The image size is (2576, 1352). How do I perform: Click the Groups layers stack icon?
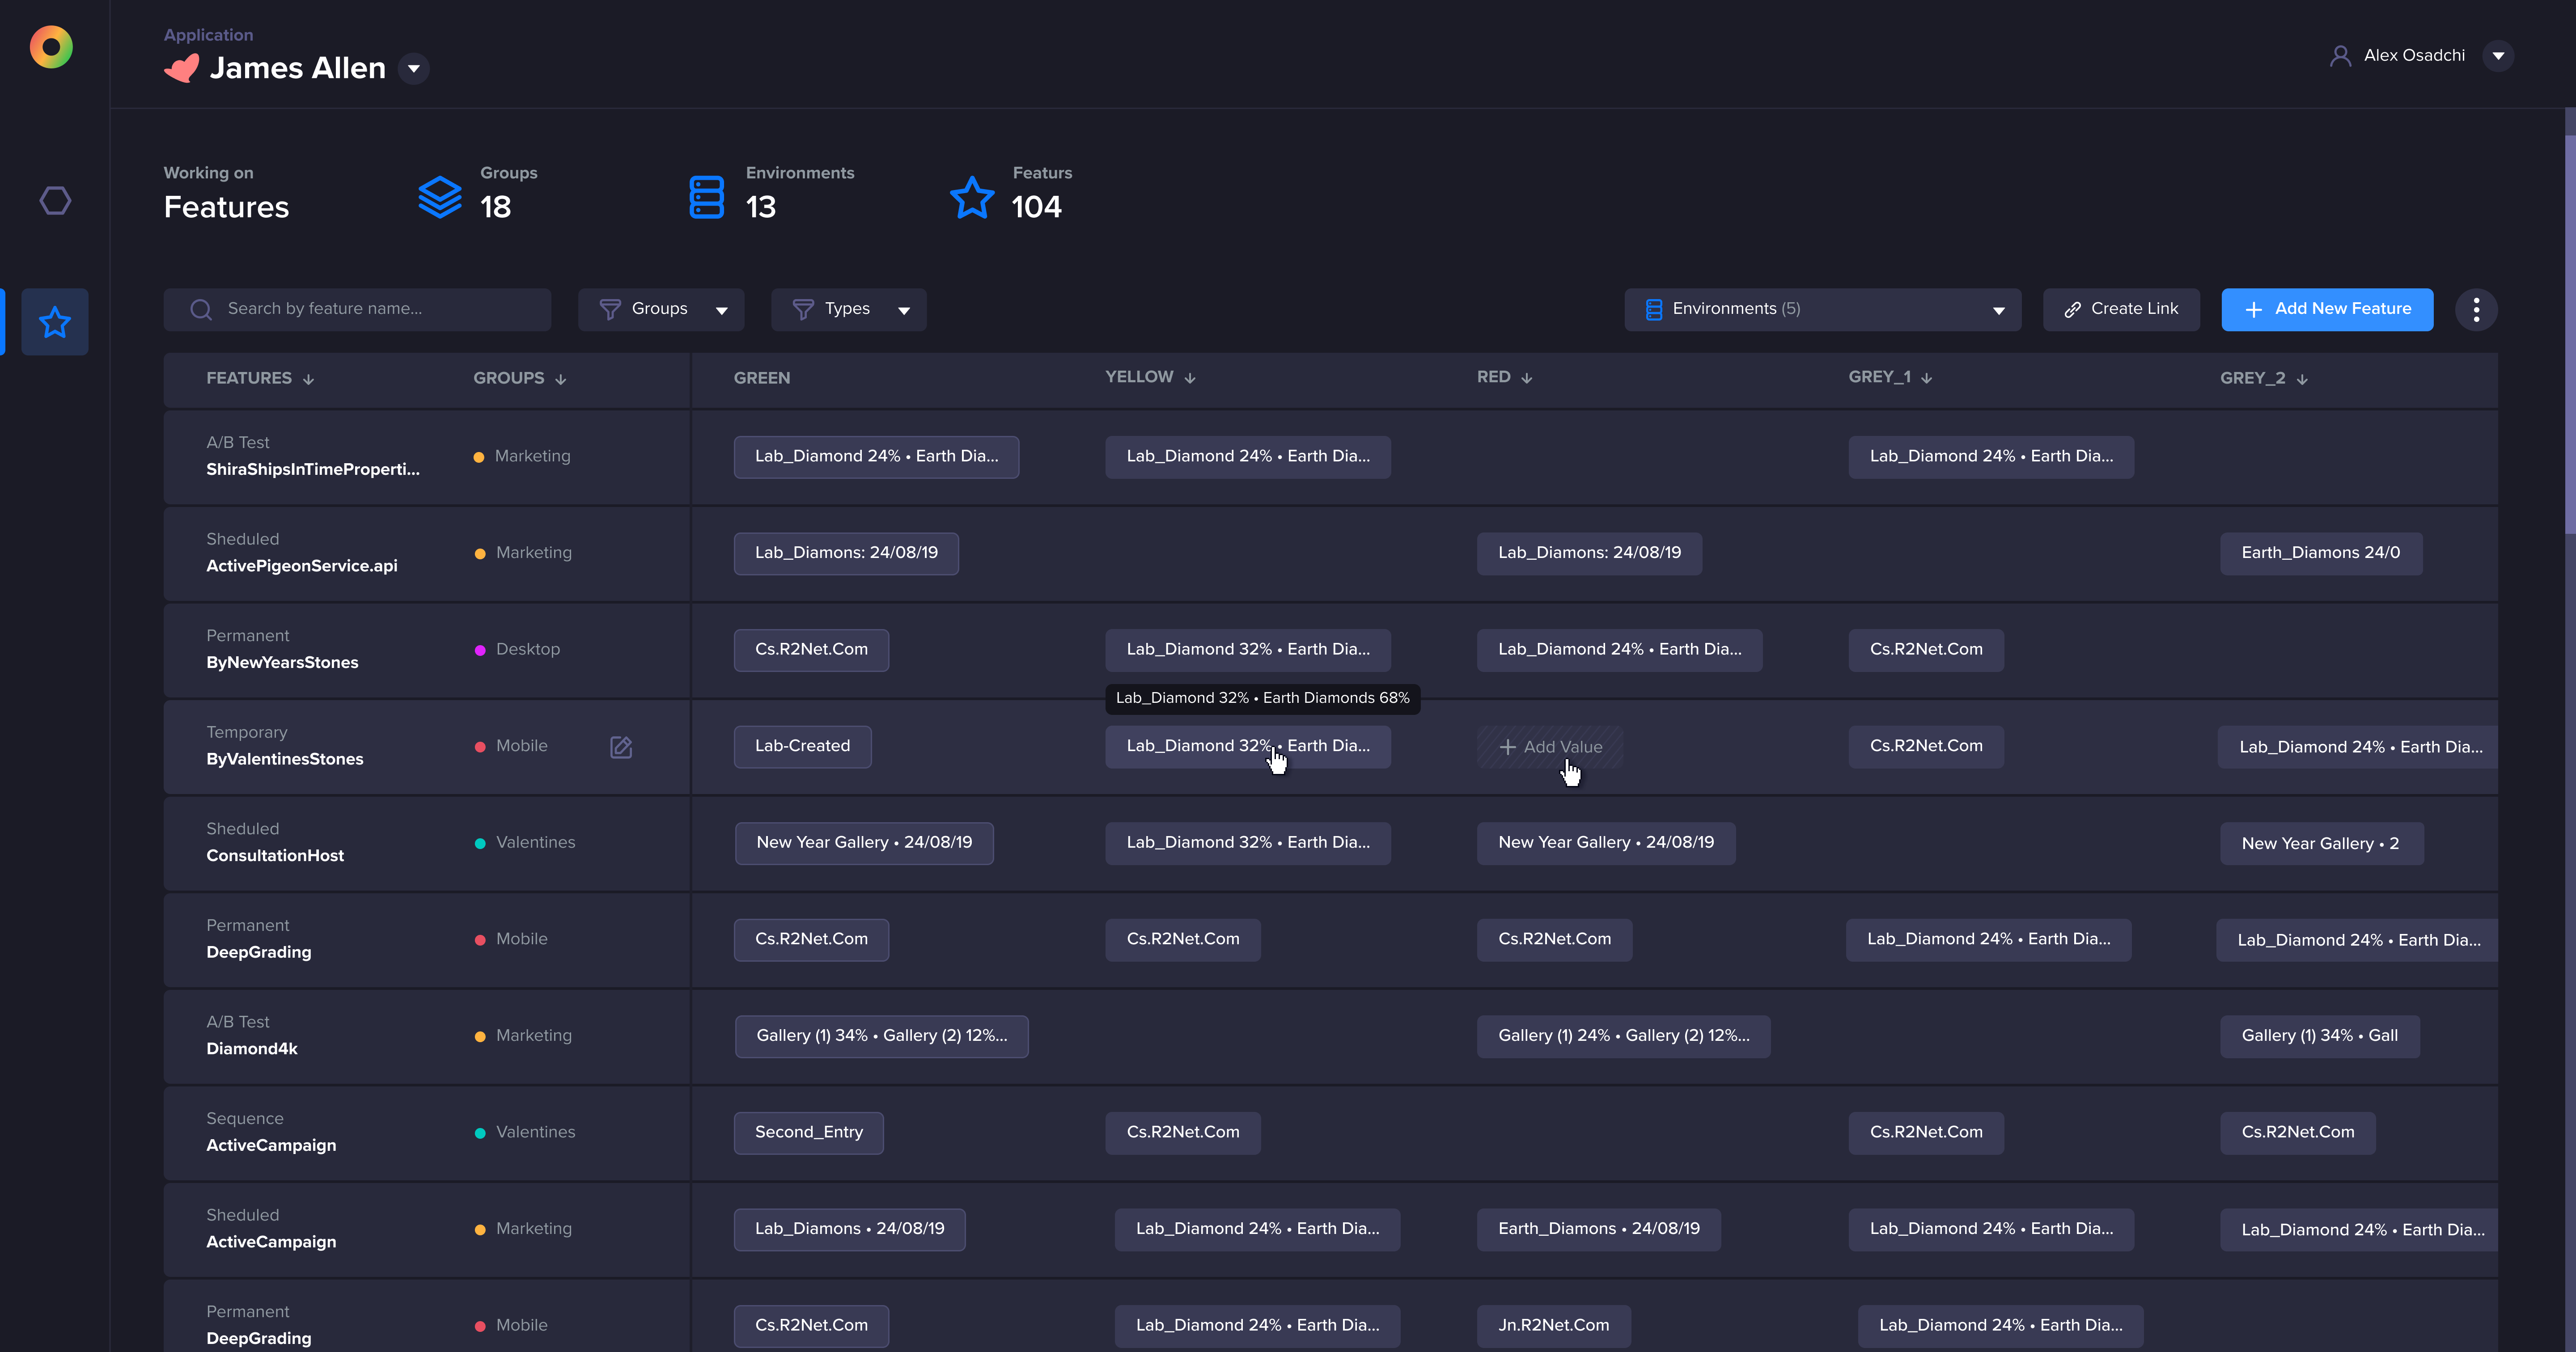440,197
